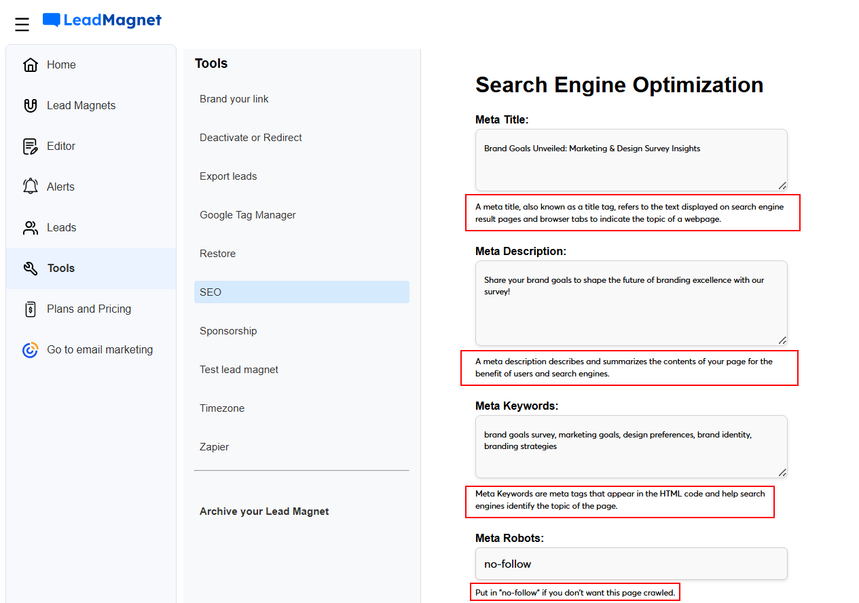
Task: Open Brand your link
Action: pos(234,98)
